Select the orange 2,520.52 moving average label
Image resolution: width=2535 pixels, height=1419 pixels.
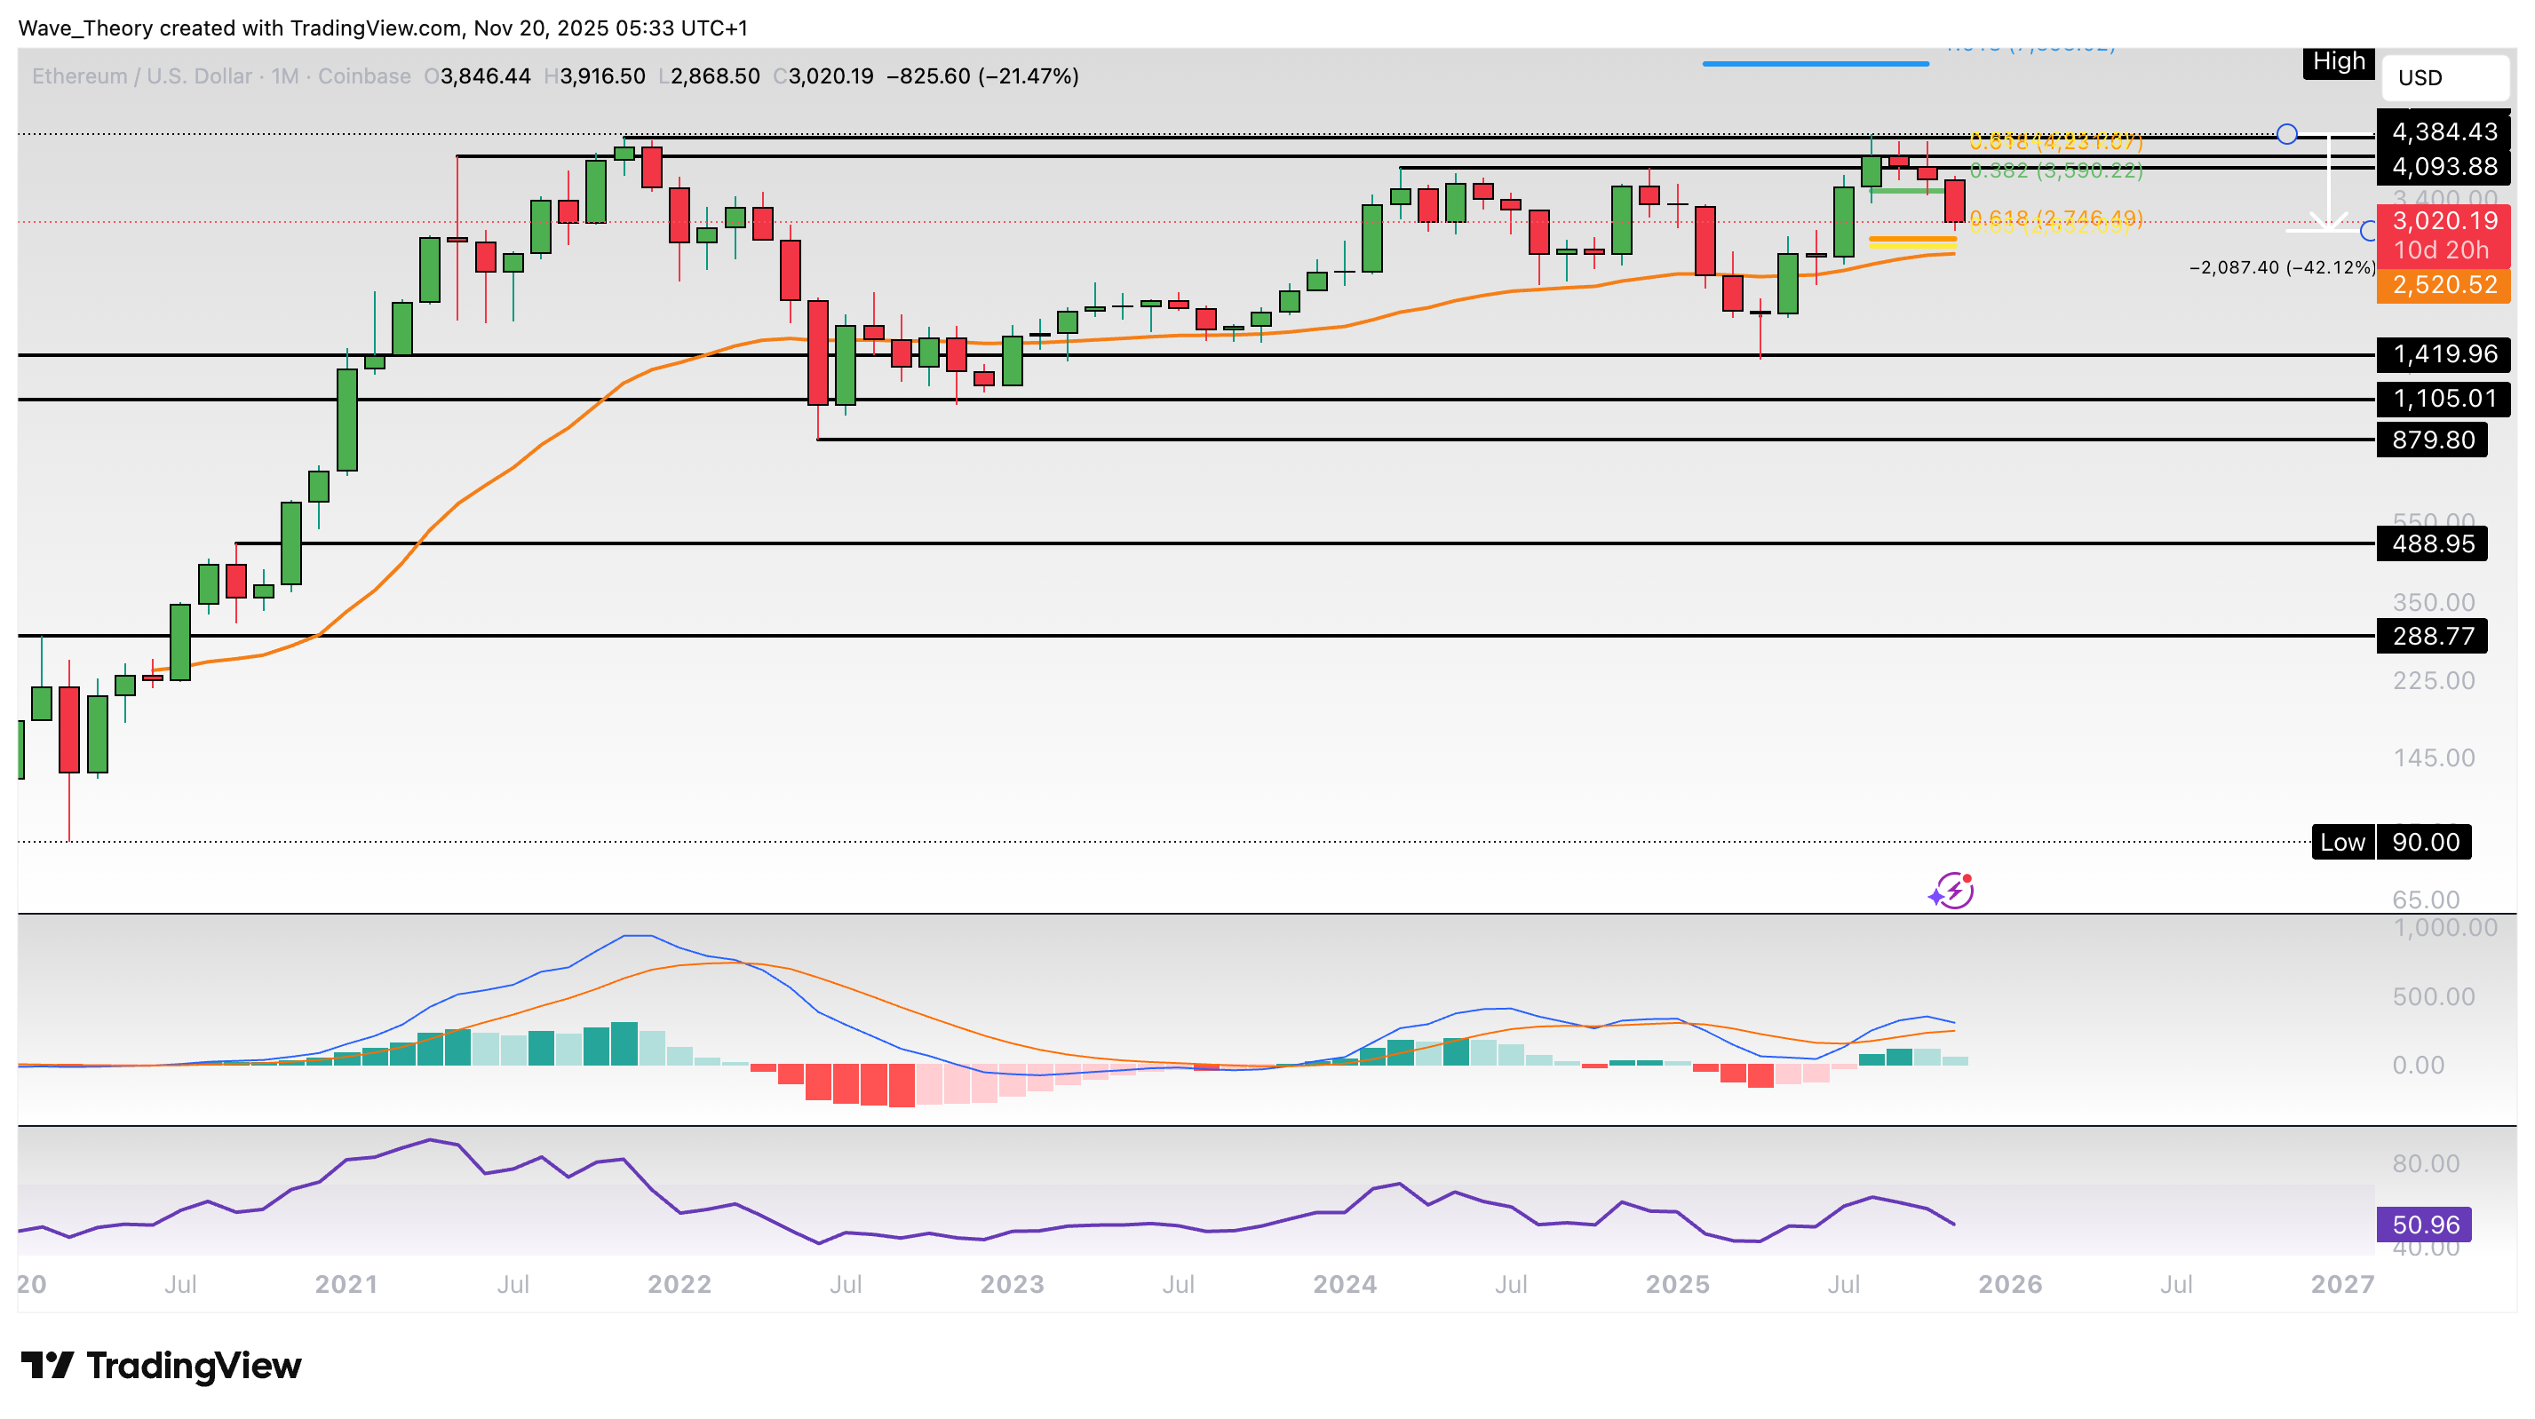coord(2444,285)
